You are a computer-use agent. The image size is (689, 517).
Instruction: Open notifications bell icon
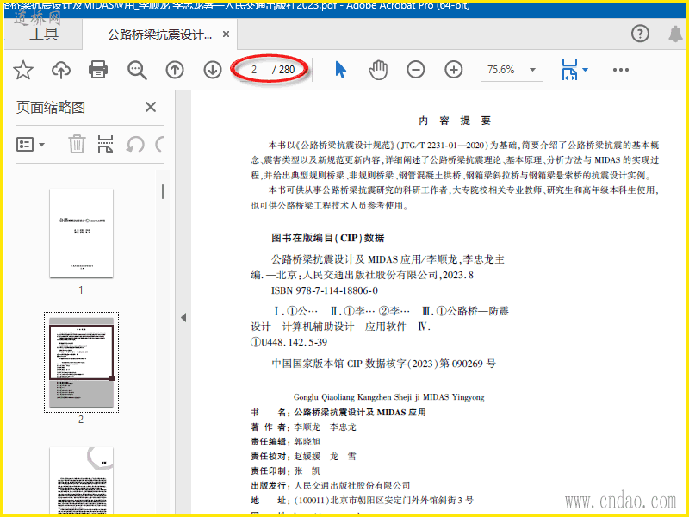tap(676, 34)
